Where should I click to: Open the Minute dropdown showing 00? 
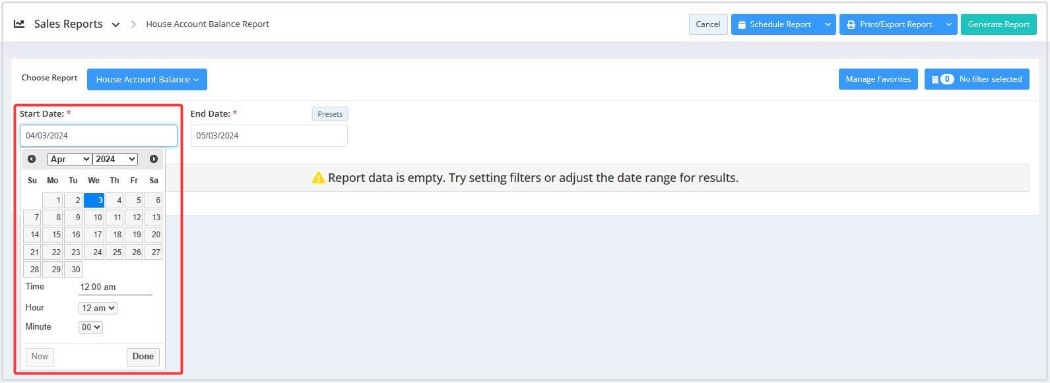point(90,327)
